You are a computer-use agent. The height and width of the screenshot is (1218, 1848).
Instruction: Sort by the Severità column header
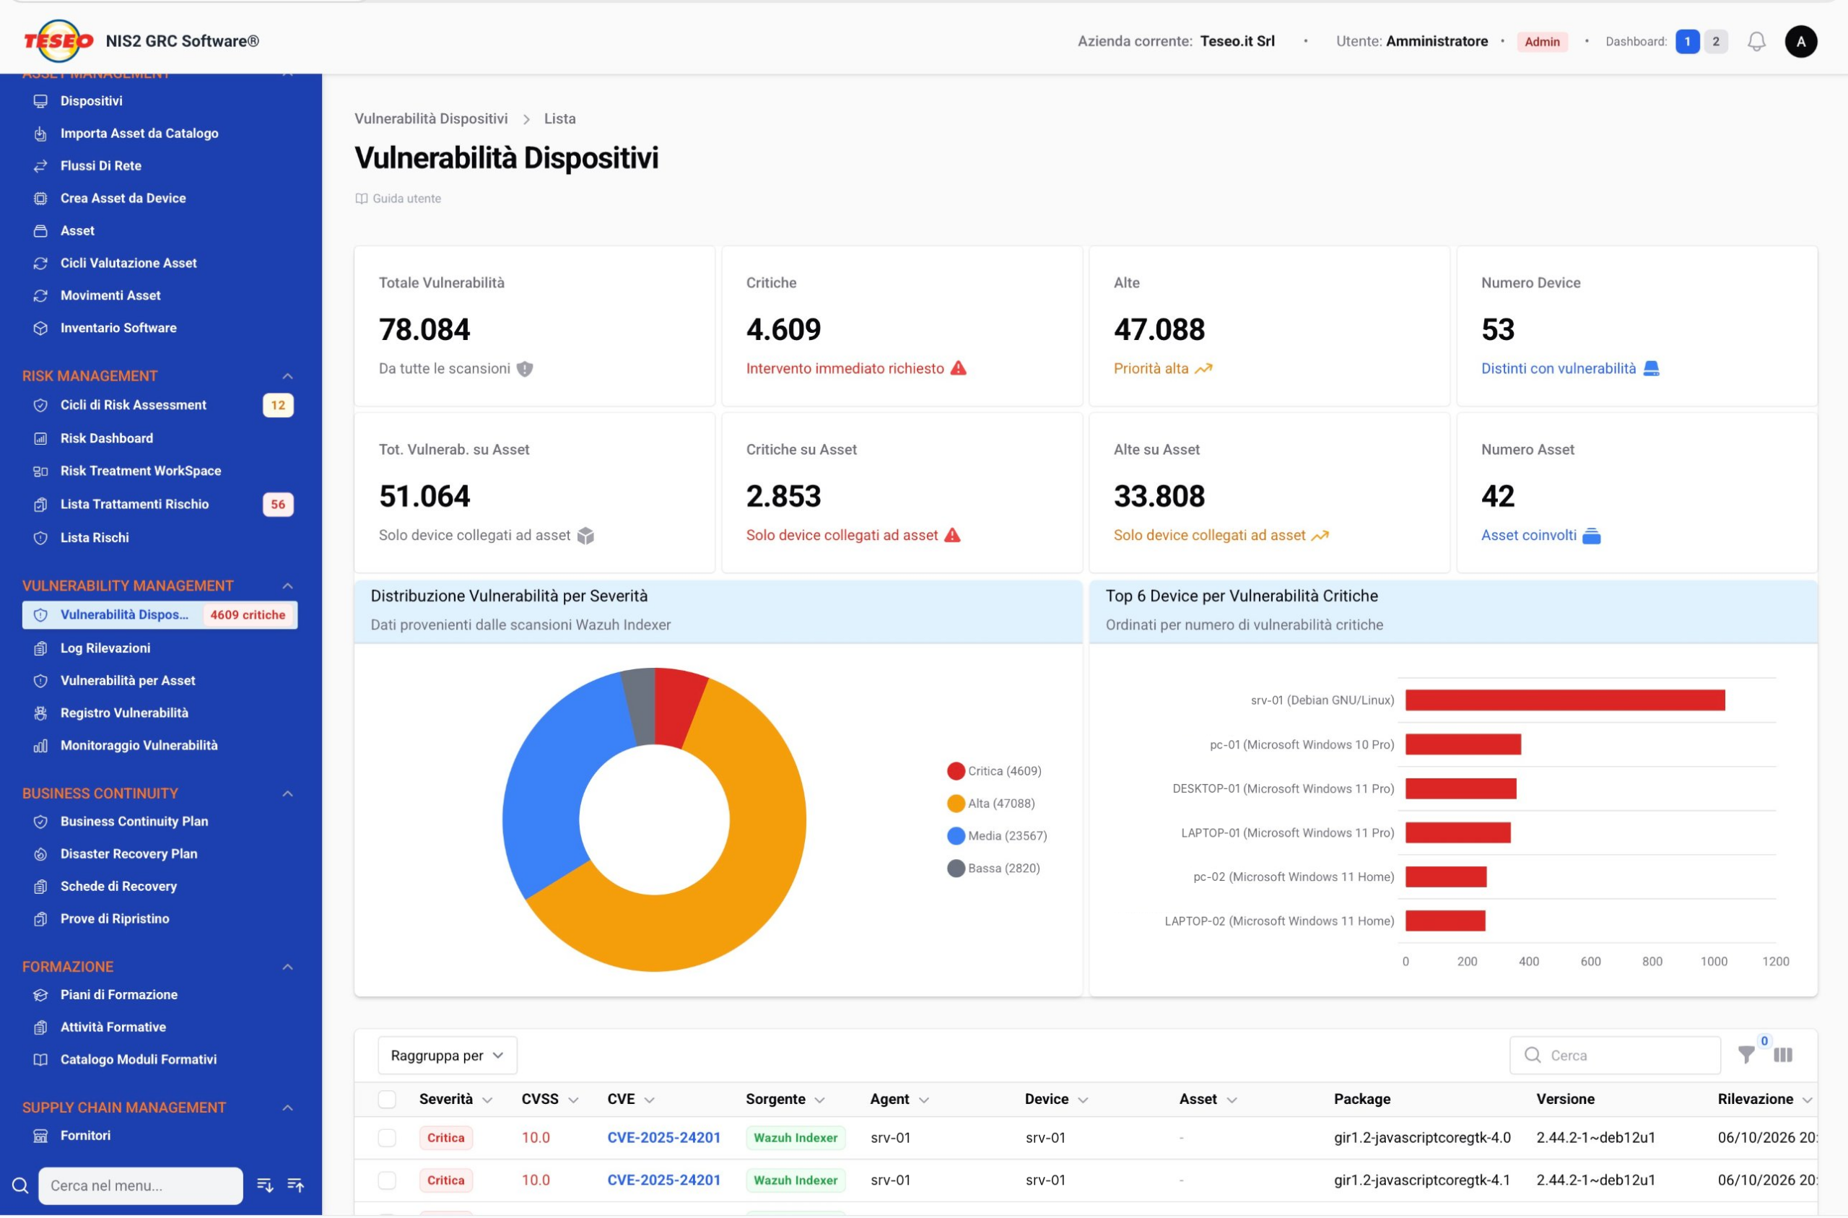tap(455, 1099)
